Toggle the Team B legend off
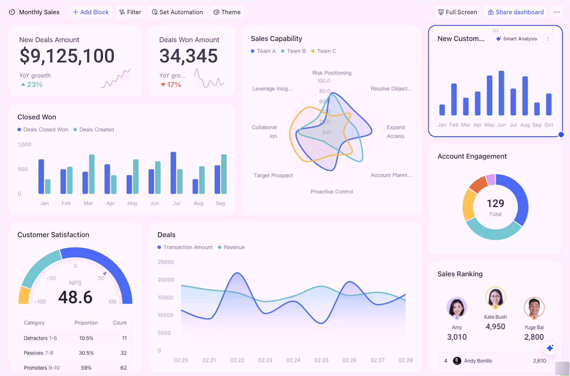 (294, 51)
